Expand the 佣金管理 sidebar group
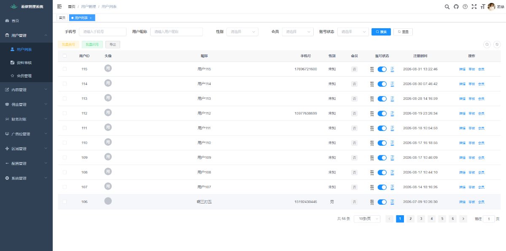 (x=26, y=104)
